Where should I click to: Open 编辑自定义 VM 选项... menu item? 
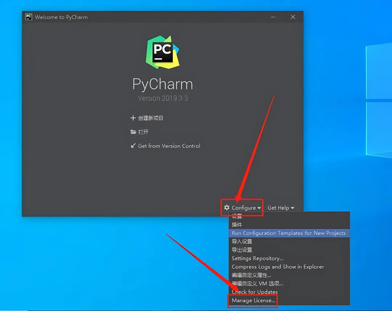(289, 283)
